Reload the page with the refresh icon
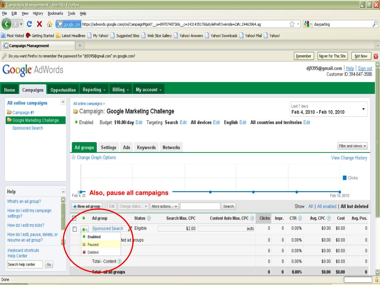This screenshot has width=380, height=285. coord(30,24)
